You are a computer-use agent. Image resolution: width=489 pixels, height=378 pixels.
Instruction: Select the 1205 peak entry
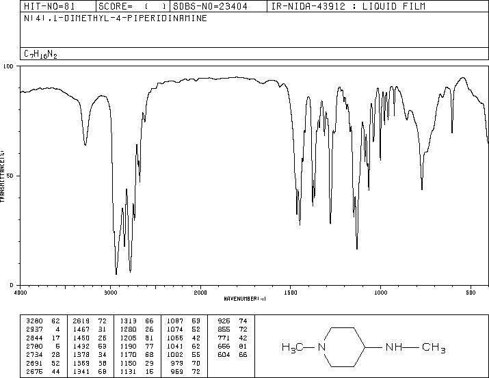coord(137,338)
